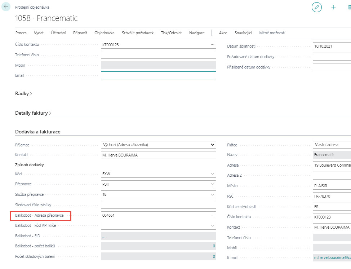Expand the Řádky section

(x=23, y=93)
